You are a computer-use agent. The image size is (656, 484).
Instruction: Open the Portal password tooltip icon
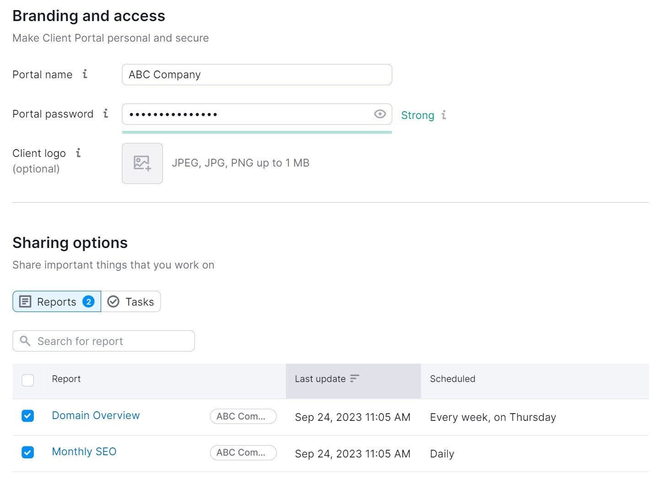click(x=106, y=114)
